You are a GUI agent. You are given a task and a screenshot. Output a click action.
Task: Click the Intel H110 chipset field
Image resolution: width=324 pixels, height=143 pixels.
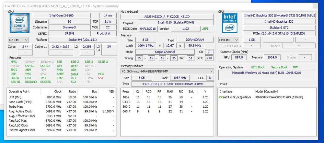(176, 23)
